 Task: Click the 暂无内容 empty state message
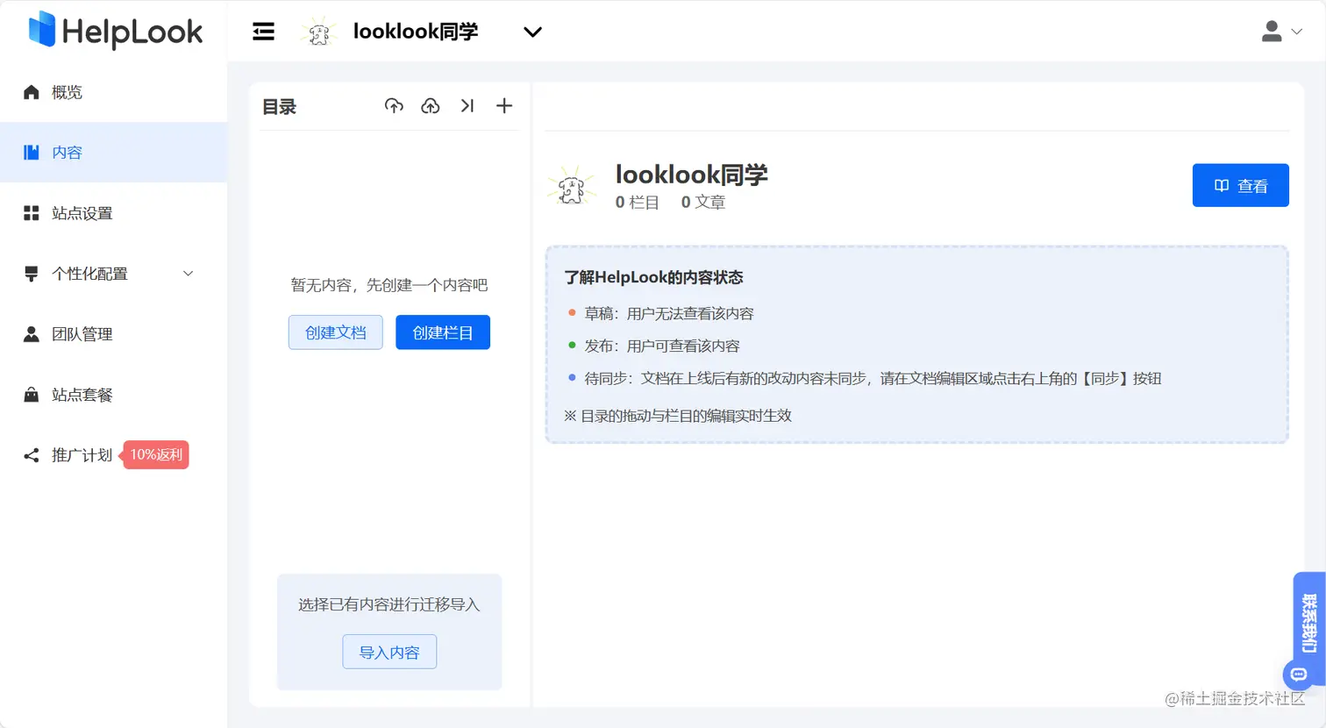tap(389, 285)
